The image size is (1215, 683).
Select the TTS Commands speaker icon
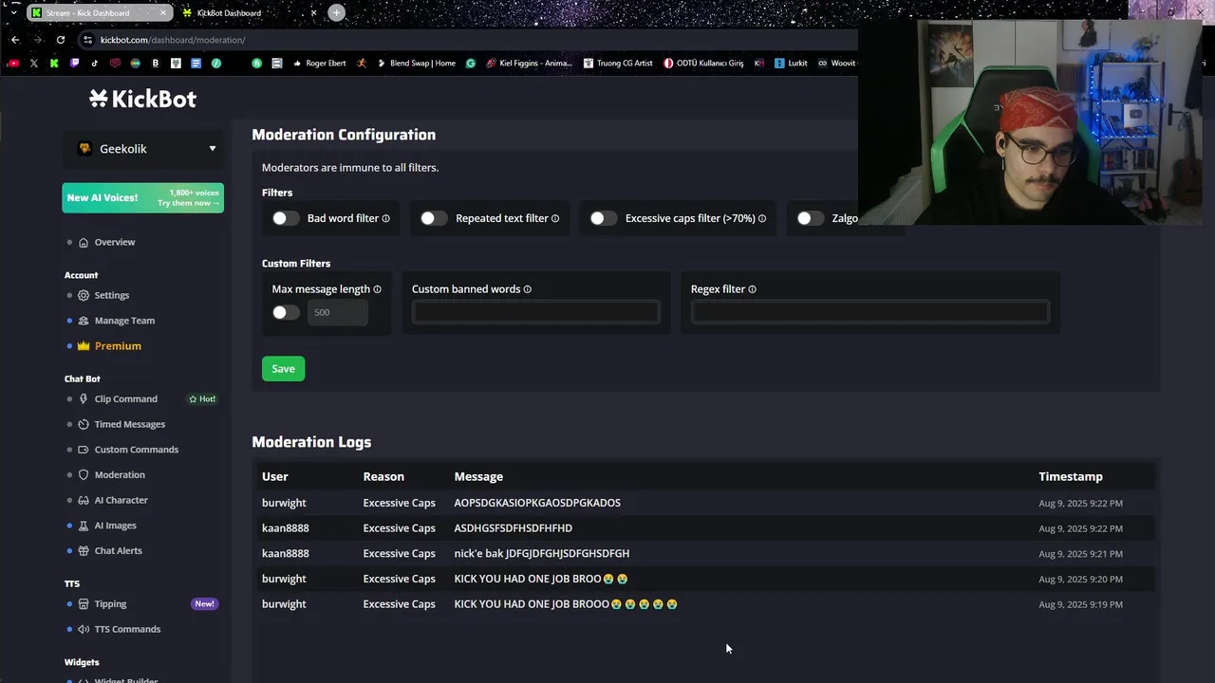click(84, 629)
